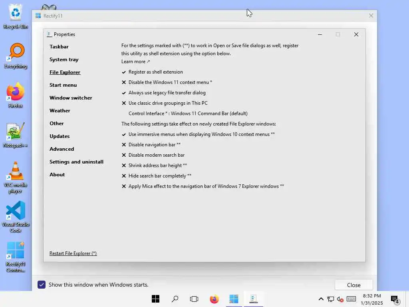Click Rectify11 logo in title bar
Viewport: 409px width, 307px height.
coord(38,16)
